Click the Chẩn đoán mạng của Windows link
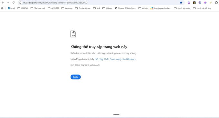This screenshot has height=118, width=219. pos(115,59)
